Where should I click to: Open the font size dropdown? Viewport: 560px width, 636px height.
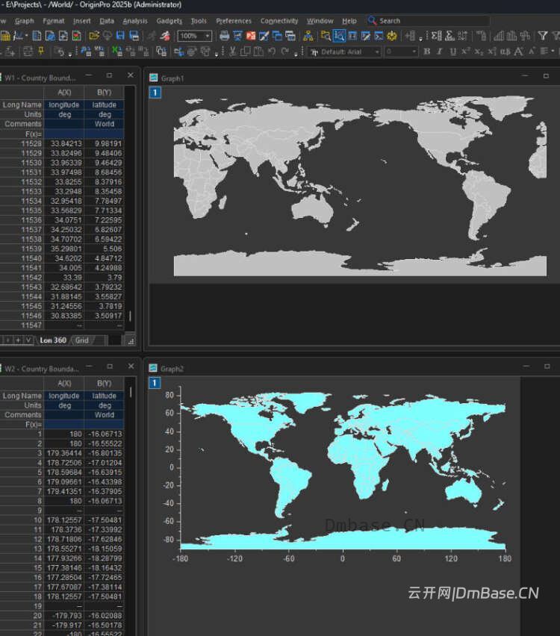[x=414, y=52]
